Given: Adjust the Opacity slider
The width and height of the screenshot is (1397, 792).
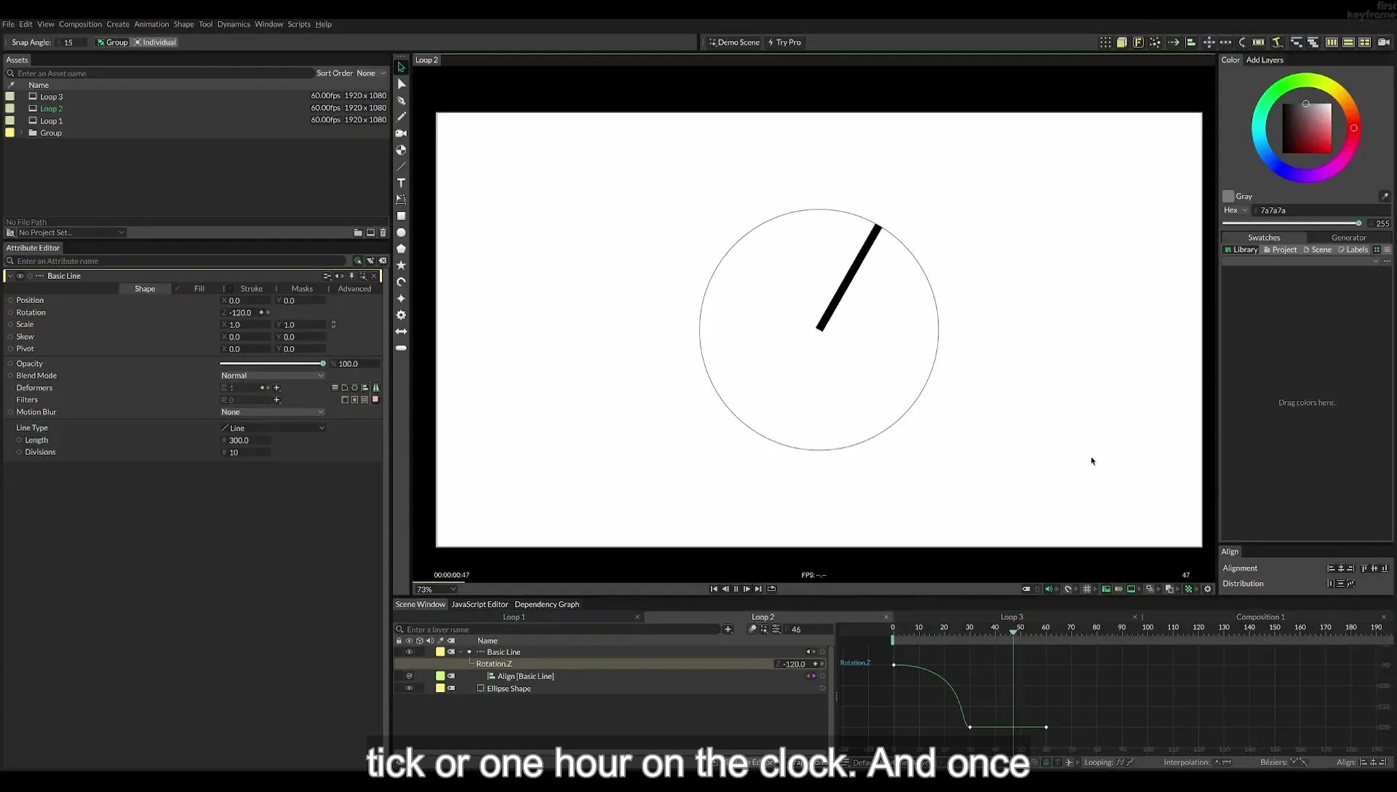Looking at the screenshot, I should 272,364.
